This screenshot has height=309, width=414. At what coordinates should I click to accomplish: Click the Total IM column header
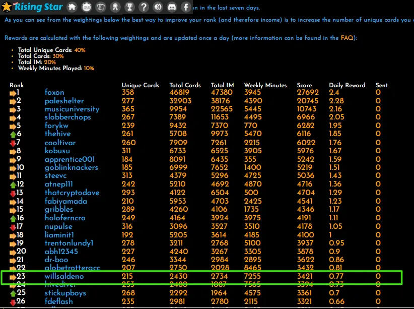point(222,85)
